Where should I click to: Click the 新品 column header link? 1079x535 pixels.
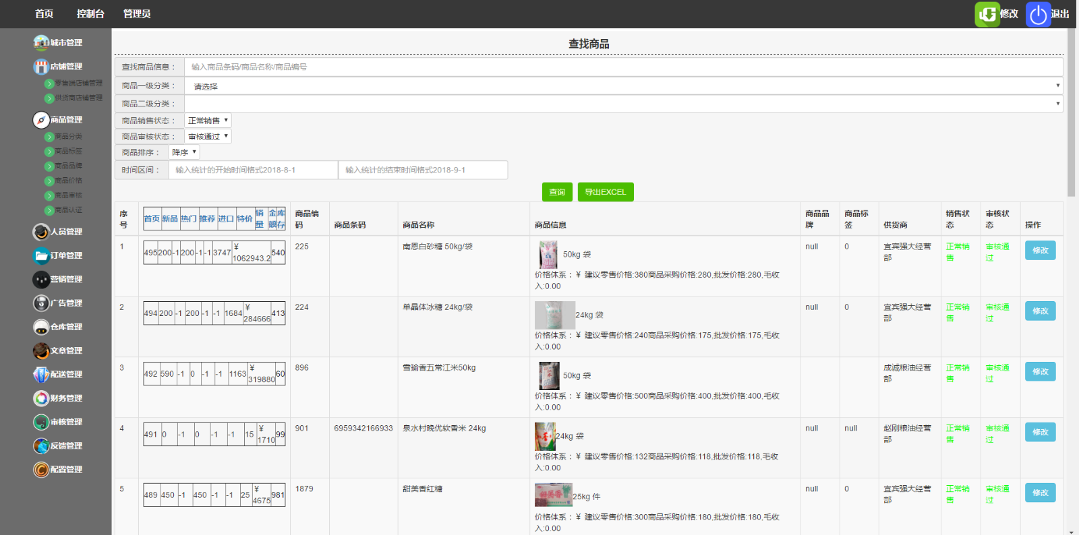pyautogui.click(x=170, y=218)
